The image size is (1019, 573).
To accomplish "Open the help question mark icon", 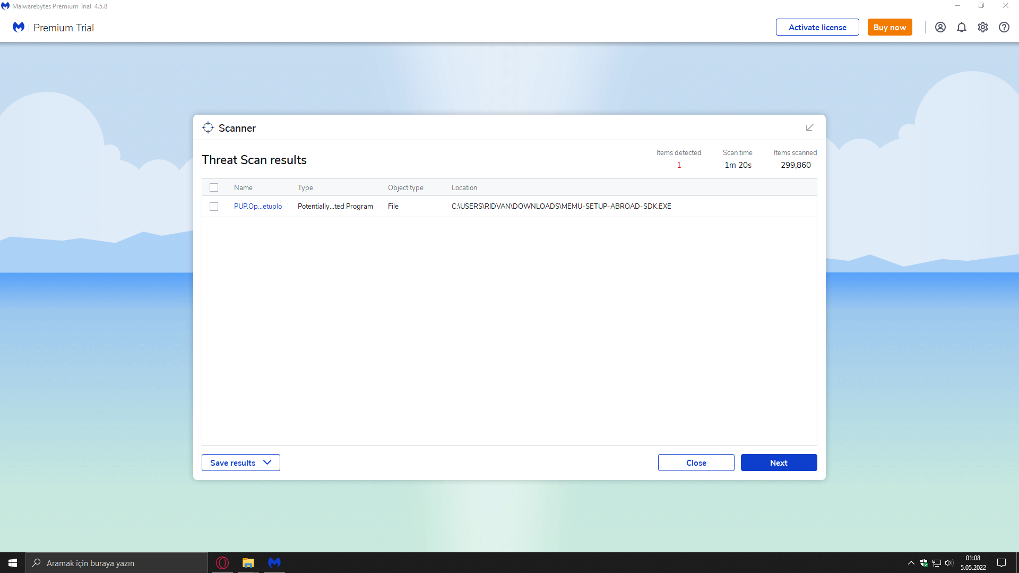I will click(x=1004, y=27).
